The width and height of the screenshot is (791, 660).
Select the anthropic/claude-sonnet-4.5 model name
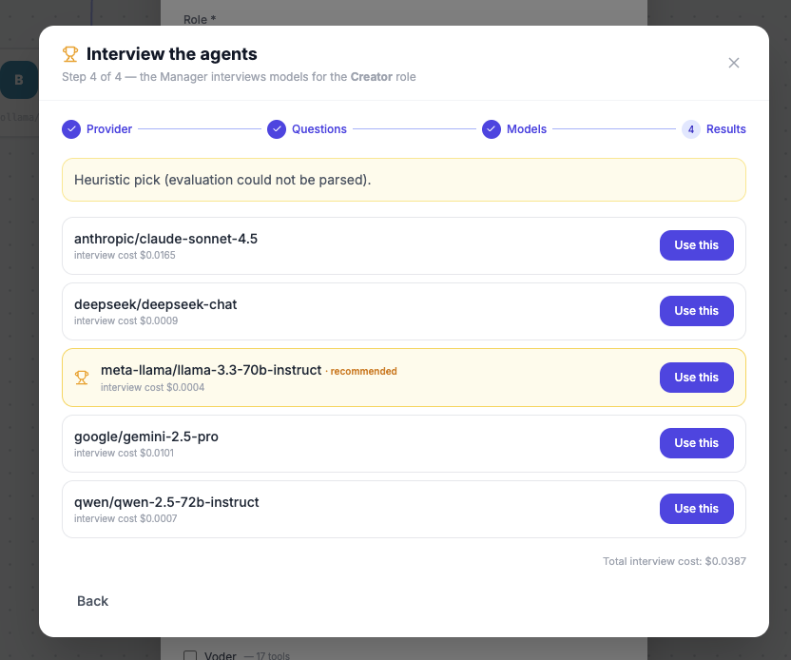(165, 239)
